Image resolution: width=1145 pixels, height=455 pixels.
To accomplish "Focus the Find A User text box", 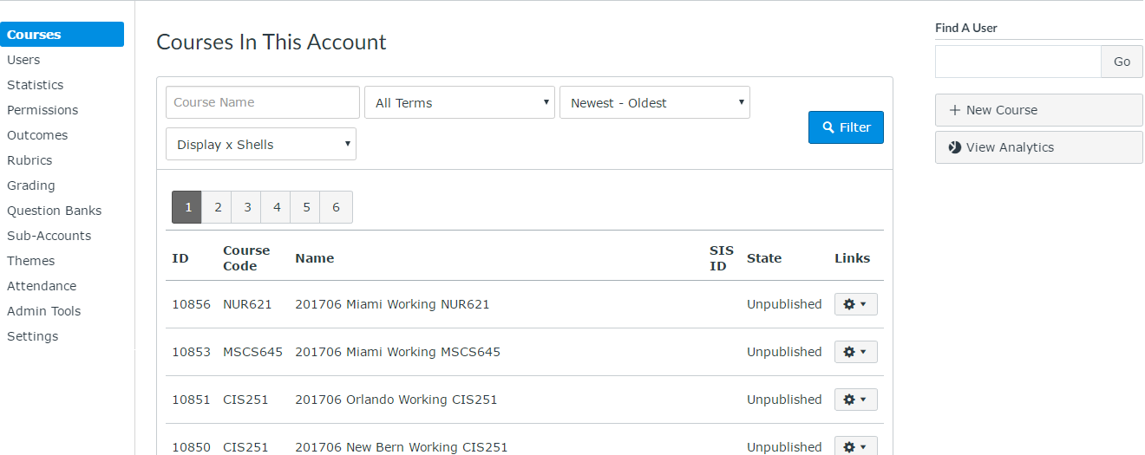I will pos(1017,62).
